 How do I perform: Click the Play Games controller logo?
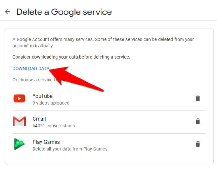[x=19, y=144]
